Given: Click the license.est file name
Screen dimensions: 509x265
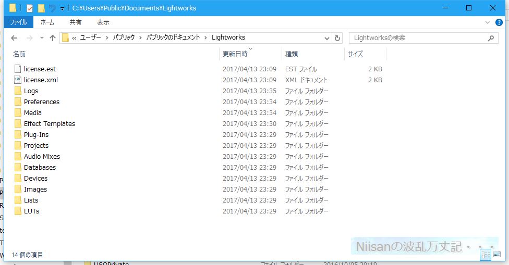Looking at the screenshot, I should pyautogui.click(x=40, y=69).
